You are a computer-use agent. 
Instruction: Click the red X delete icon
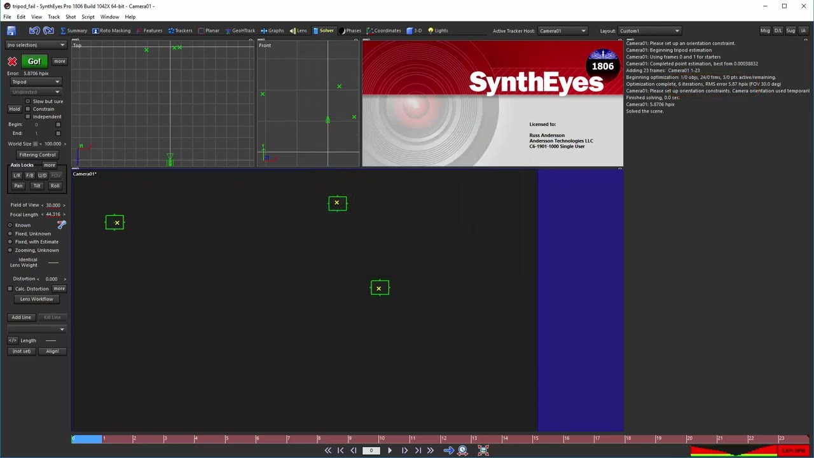pyautogui.click(x=12, y=61)
